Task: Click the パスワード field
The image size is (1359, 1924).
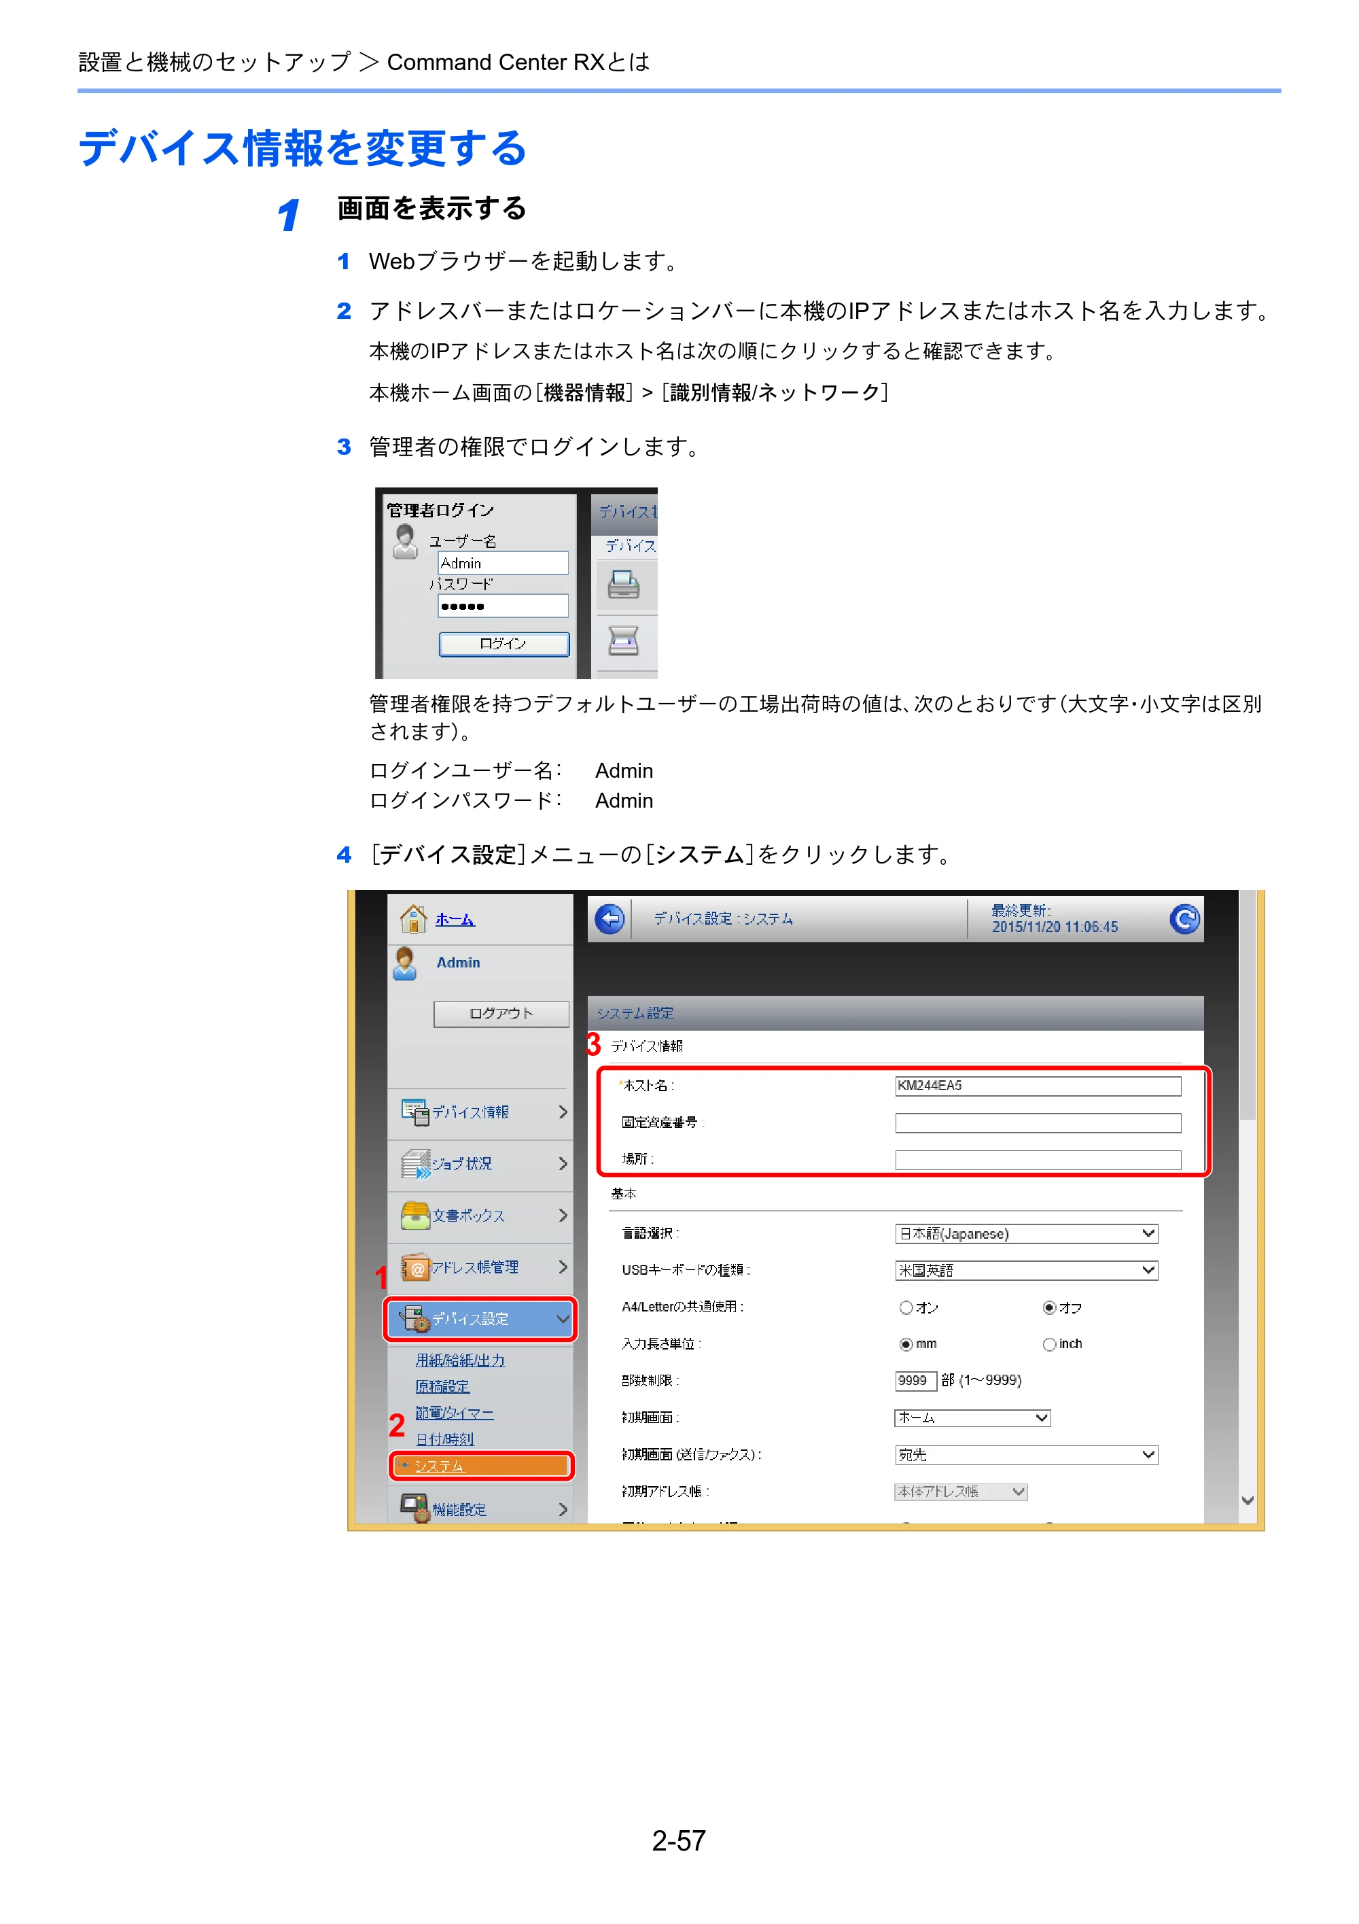Action: tap(504, 606)
